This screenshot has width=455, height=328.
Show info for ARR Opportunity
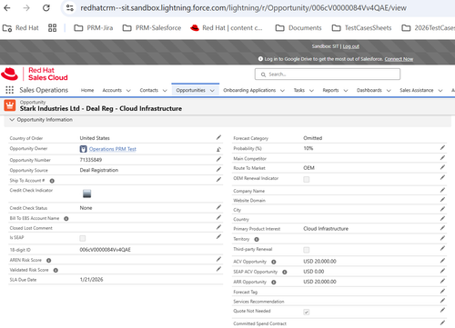(274, 283)
